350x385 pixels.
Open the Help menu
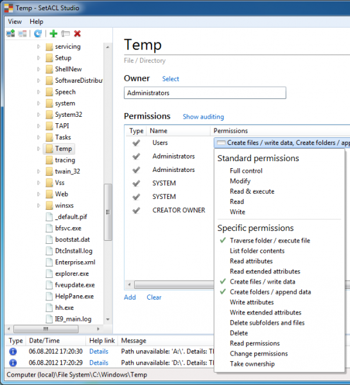pos(37,22)
